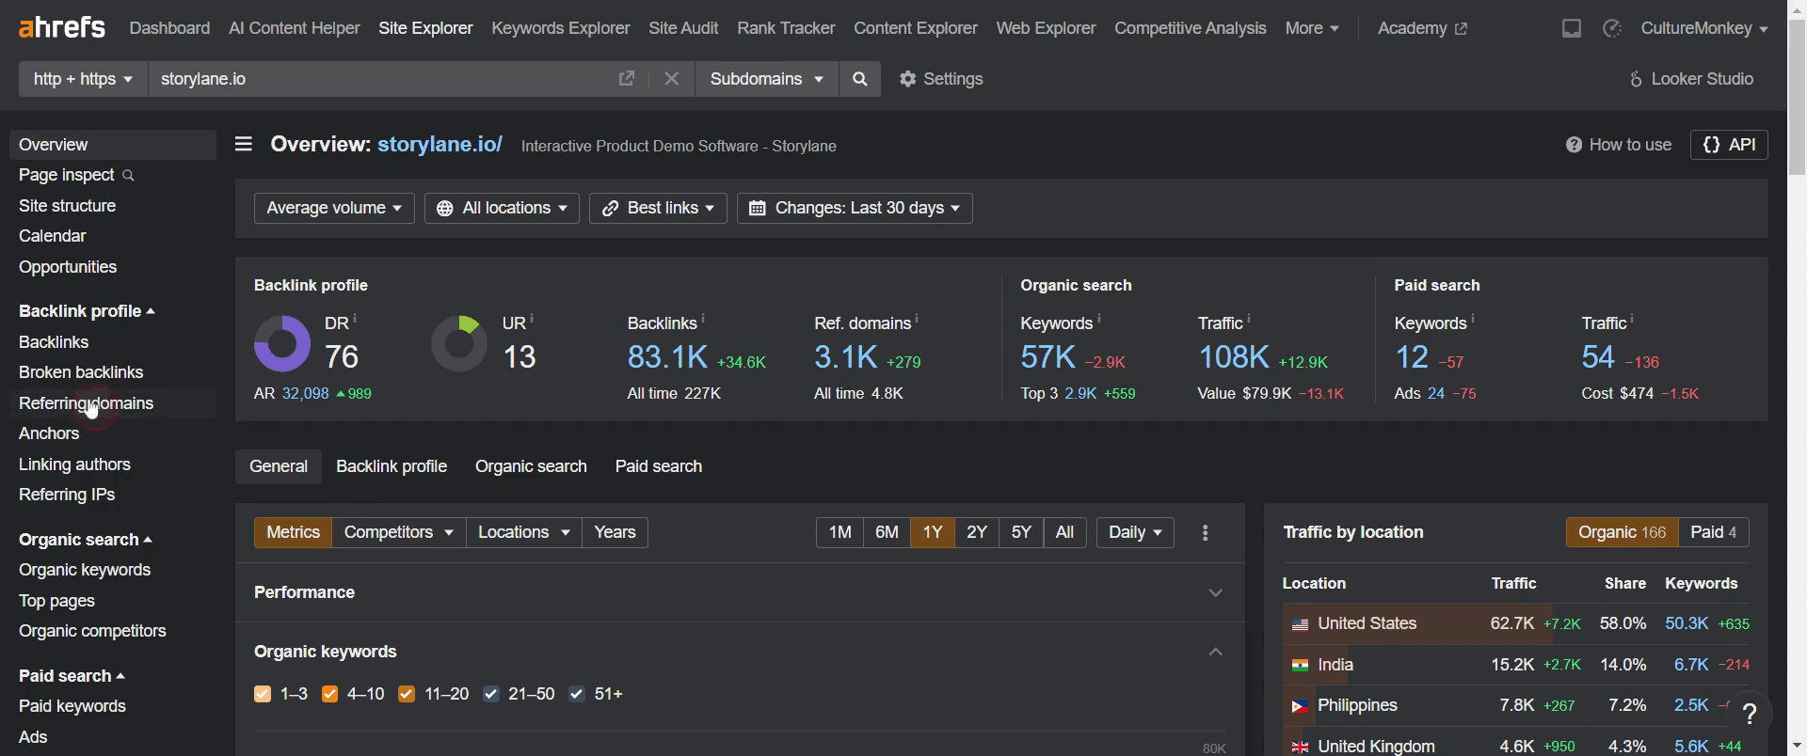This screenshot has width=1807, height=756.
Task: Open Academy external link
Action: coord(1422,28)
